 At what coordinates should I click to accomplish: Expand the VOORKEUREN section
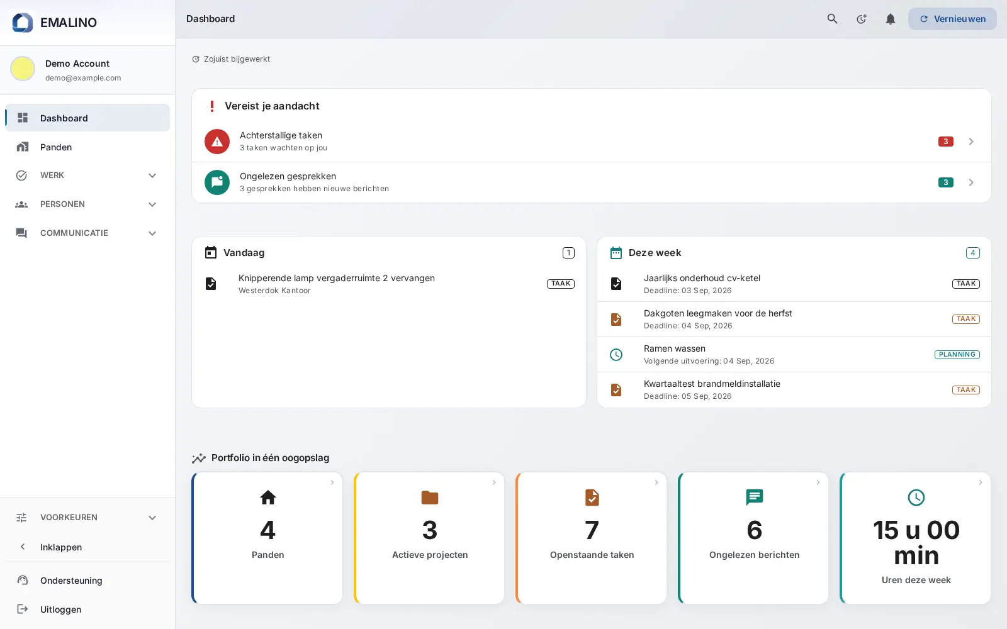87,518
